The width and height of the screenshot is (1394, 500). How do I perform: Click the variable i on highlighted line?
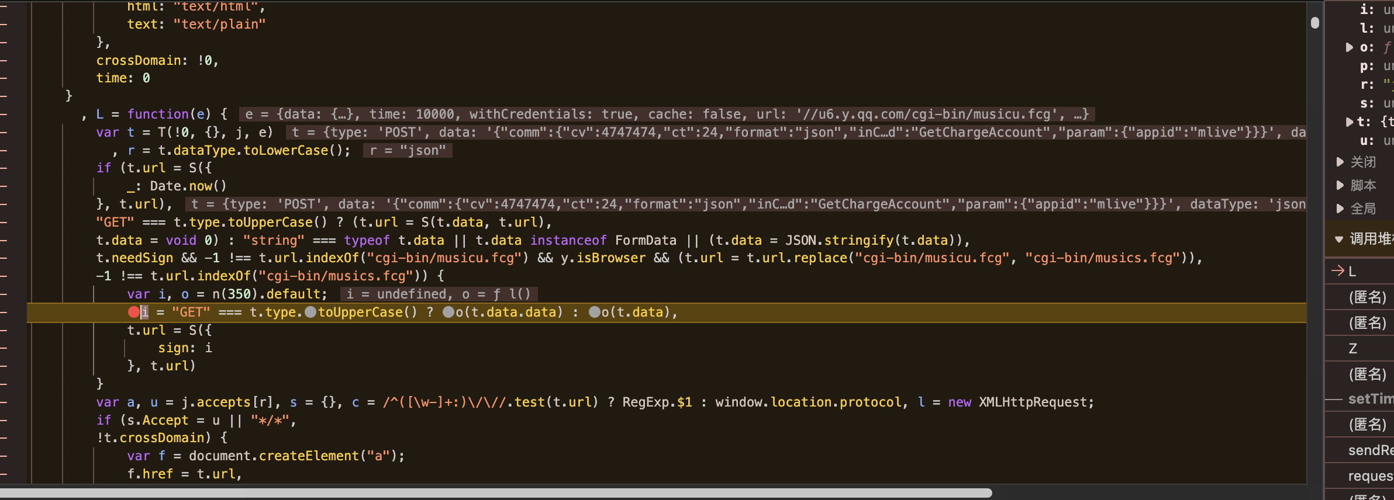(x=144, y=312)
